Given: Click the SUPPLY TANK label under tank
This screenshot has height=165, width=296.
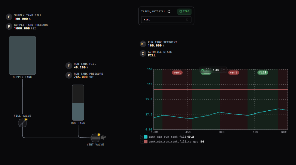Looking at the screenshot, I should point(23,77).
